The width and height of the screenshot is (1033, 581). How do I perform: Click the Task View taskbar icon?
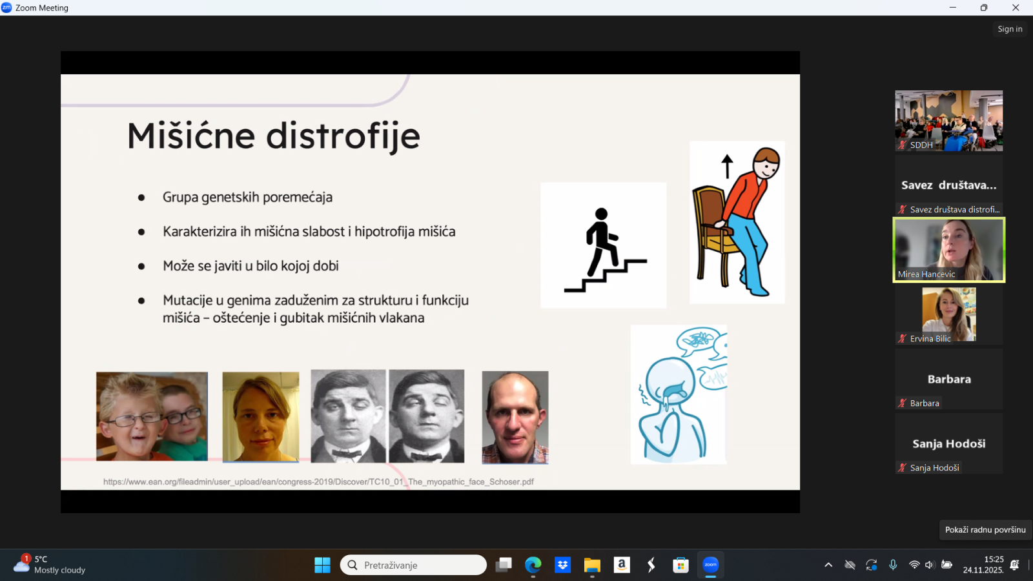pyautogui.click(x=504, y=565)
